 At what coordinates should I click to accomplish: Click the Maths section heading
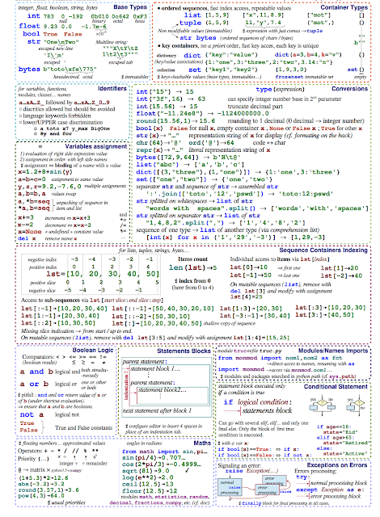202,443
